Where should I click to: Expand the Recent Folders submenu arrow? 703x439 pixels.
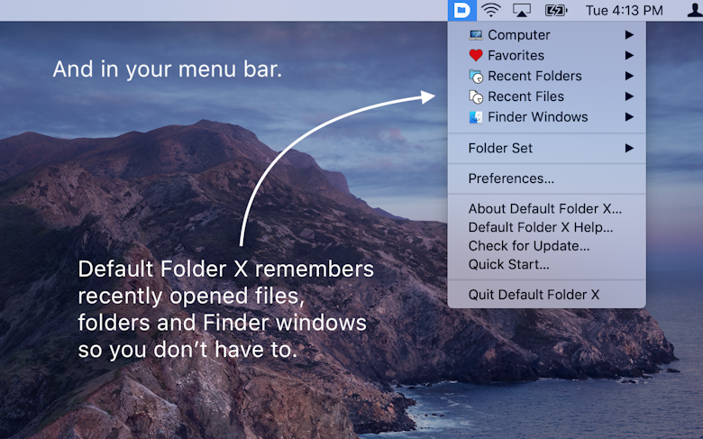(629, 76)
